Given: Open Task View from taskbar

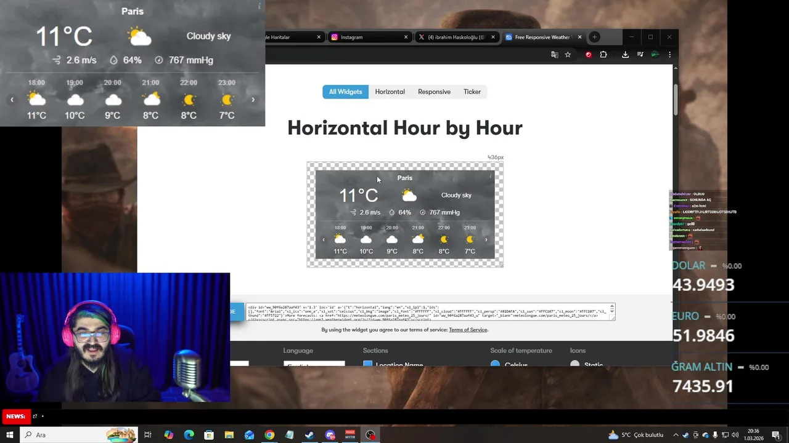Looking at the screenshot, I should [148, 435].
